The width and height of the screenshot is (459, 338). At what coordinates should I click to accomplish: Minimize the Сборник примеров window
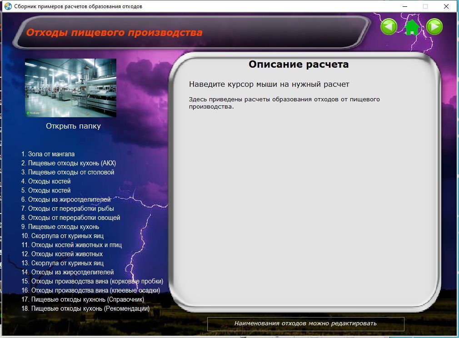[x=405, y=6]
